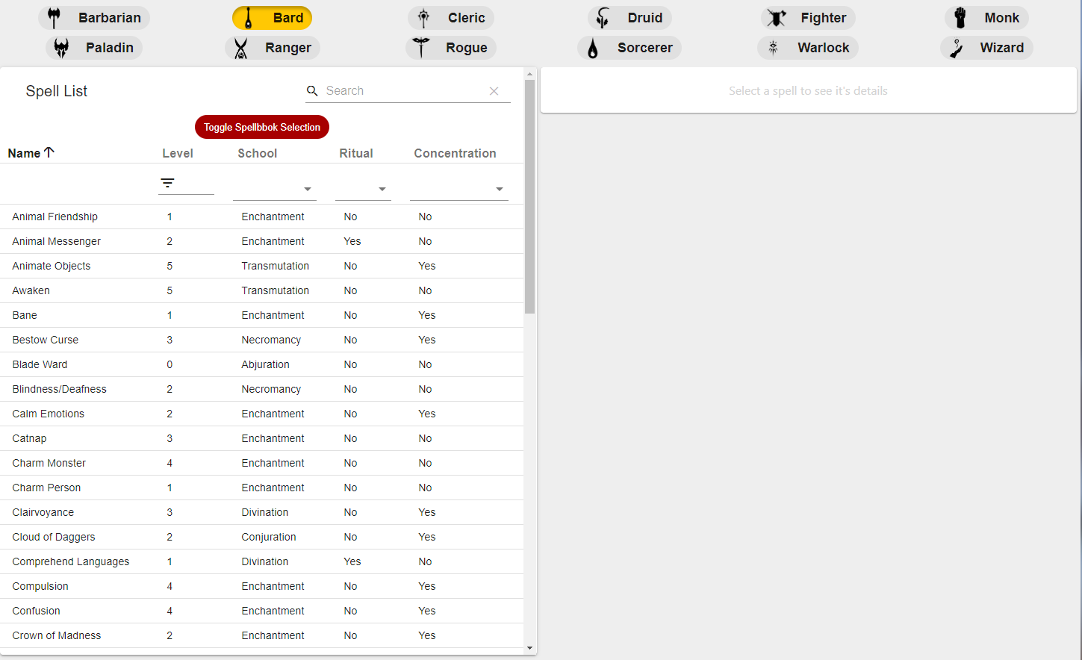Expand the Ritual filter dropdown
Image resolution: width=1082 pixels, height=660 pixels.
point(382,190)
